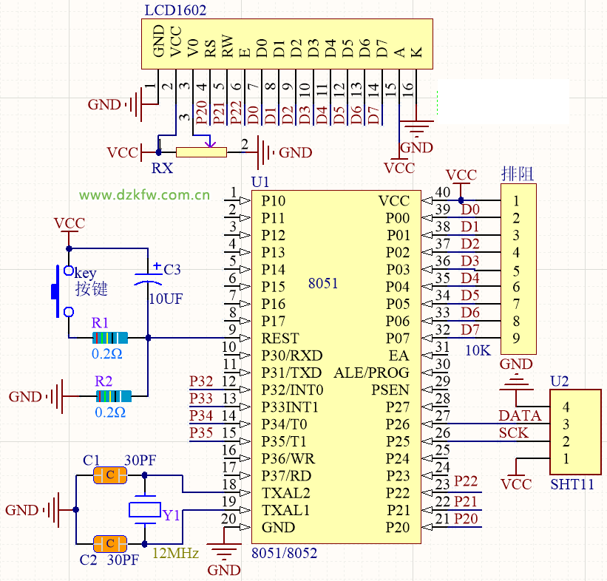The image size is (607, 581).
Task: Select the SHT11 sensor label
Action: point(572,485)
